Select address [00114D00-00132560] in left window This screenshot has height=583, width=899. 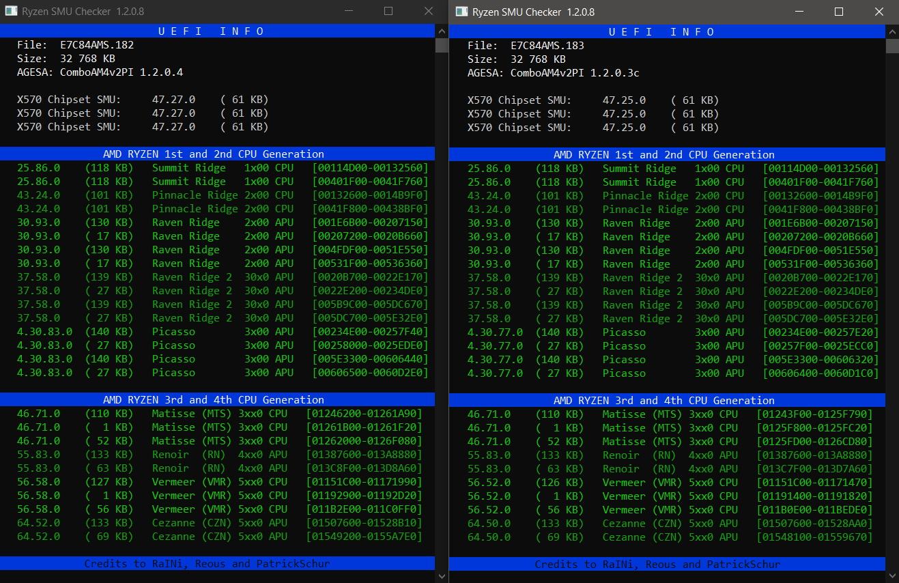371,168
